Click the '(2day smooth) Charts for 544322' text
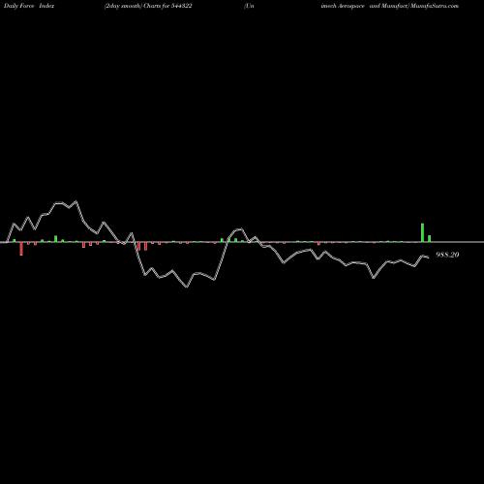 point(148,6)
